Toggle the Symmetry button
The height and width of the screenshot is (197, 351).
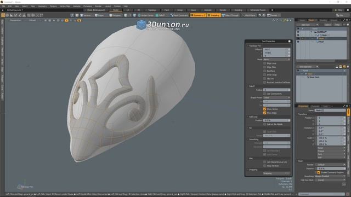click(x=198, y=15)
